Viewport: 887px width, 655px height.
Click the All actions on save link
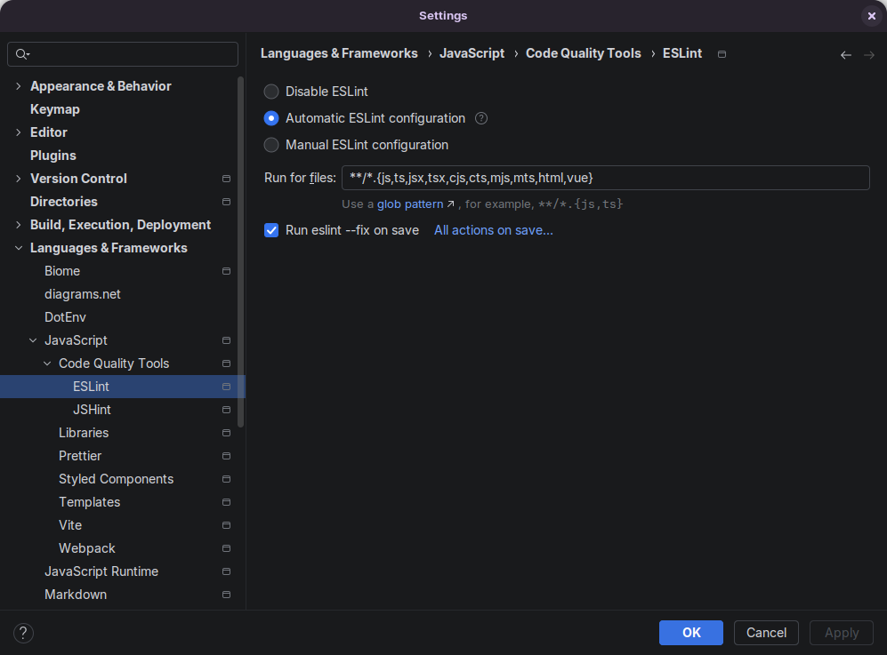tap(493, 230)
